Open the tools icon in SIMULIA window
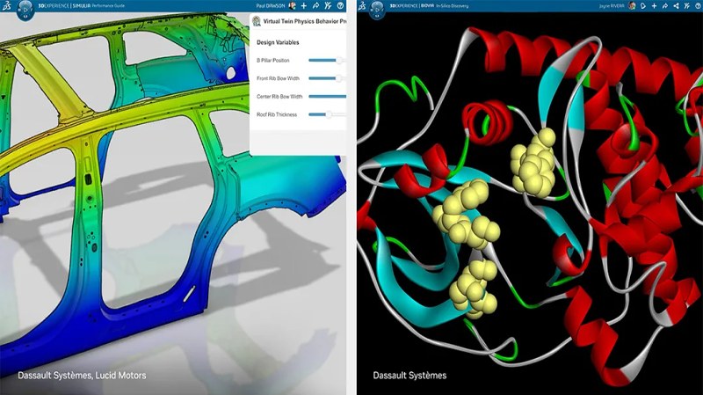The height and width of the screenshot is (395, 703). point(328,6)
